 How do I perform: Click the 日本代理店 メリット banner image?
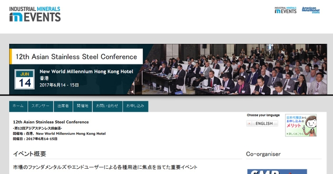(x=301, y=125)
